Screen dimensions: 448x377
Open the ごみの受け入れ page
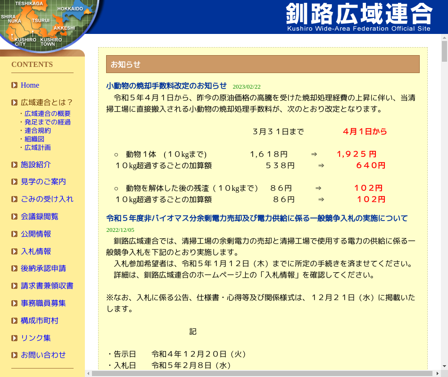47,199
